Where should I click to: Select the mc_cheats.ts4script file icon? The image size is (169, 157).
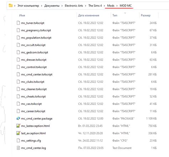tap(18, 96)
